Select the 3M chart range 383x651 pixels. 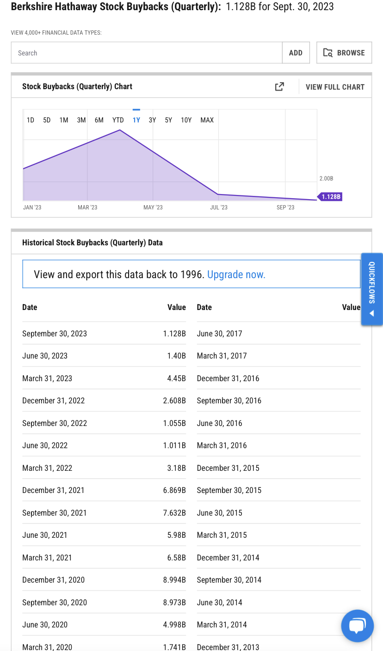(x=81, y=120)
